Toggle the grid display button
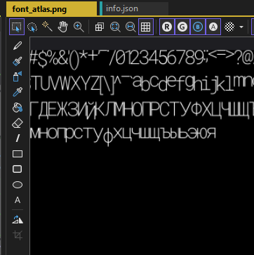Viewport: 254px width, 255px height. tap(146, 27)
